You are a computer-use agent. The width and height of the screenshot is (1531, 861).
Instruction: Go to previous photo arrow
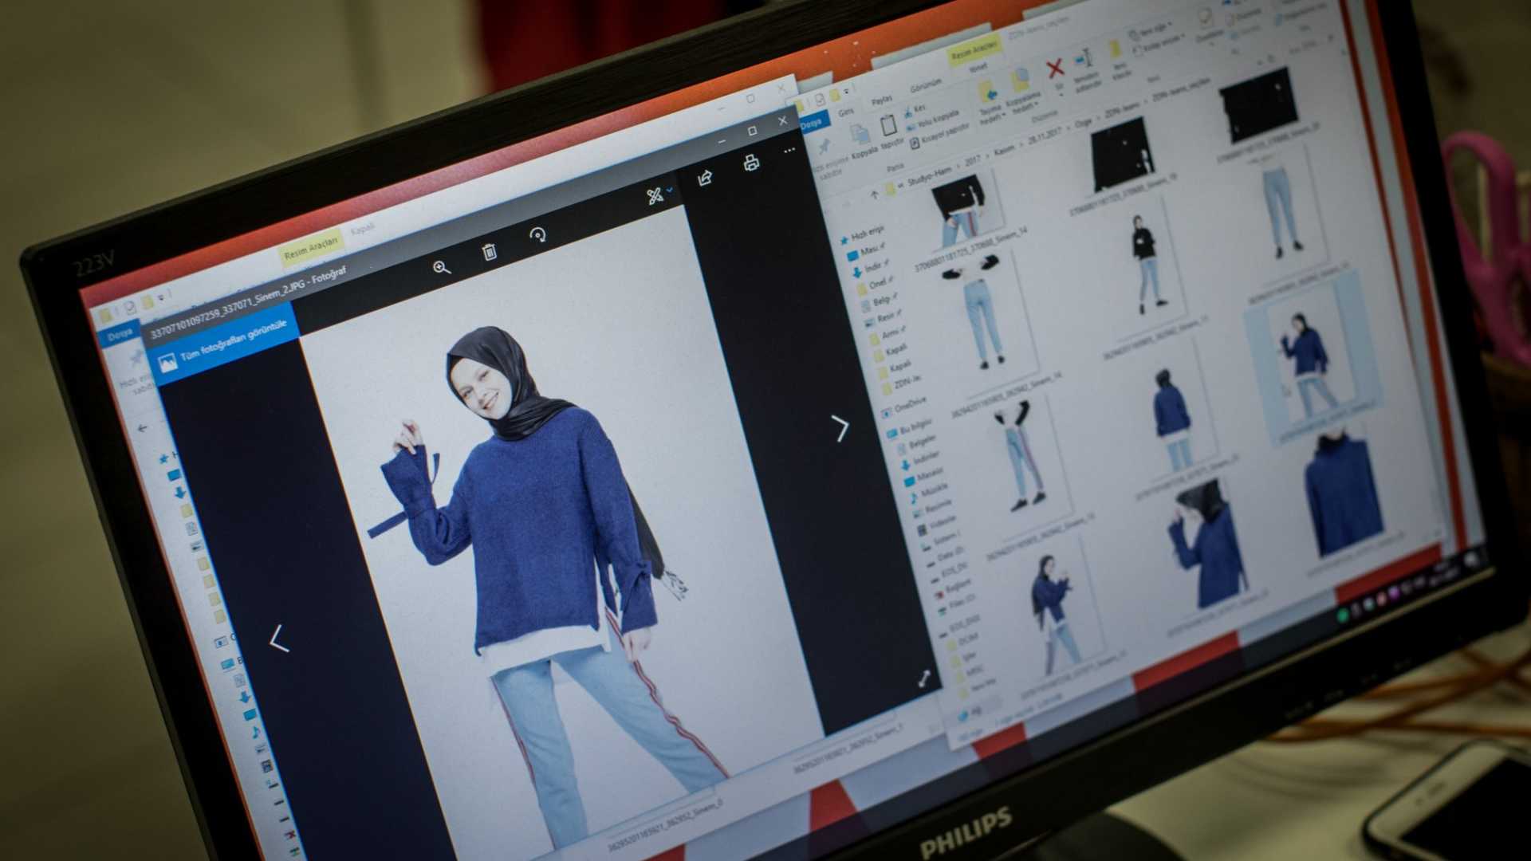coord(278,639)
